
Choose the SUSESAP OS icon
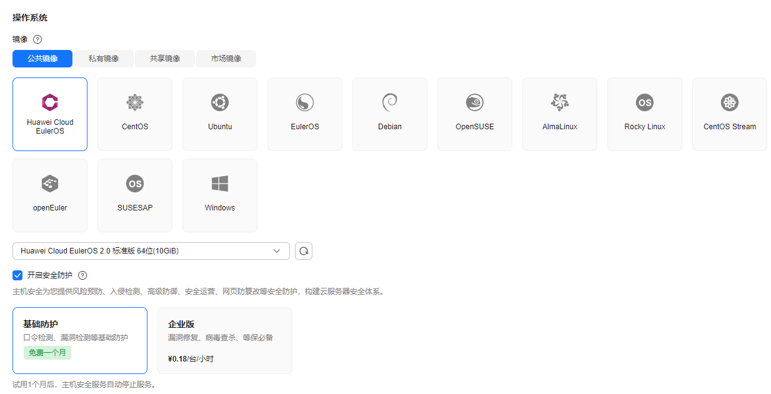coord(135,184)
